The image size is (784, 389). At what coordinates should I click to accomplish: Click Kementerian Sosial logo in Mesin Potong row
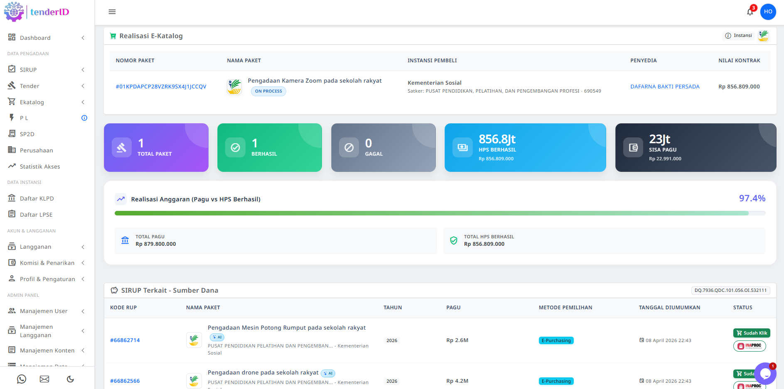coord(194,340)
